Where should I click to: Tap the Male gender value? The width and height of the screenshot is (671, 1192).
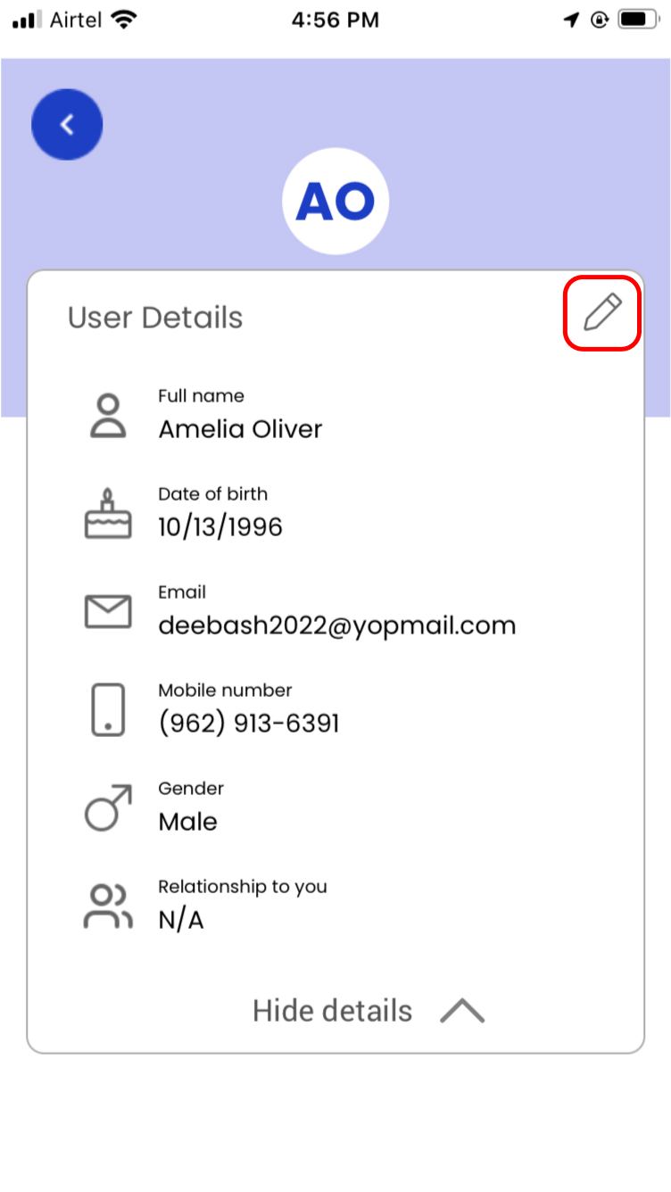(x=187, y=822)
